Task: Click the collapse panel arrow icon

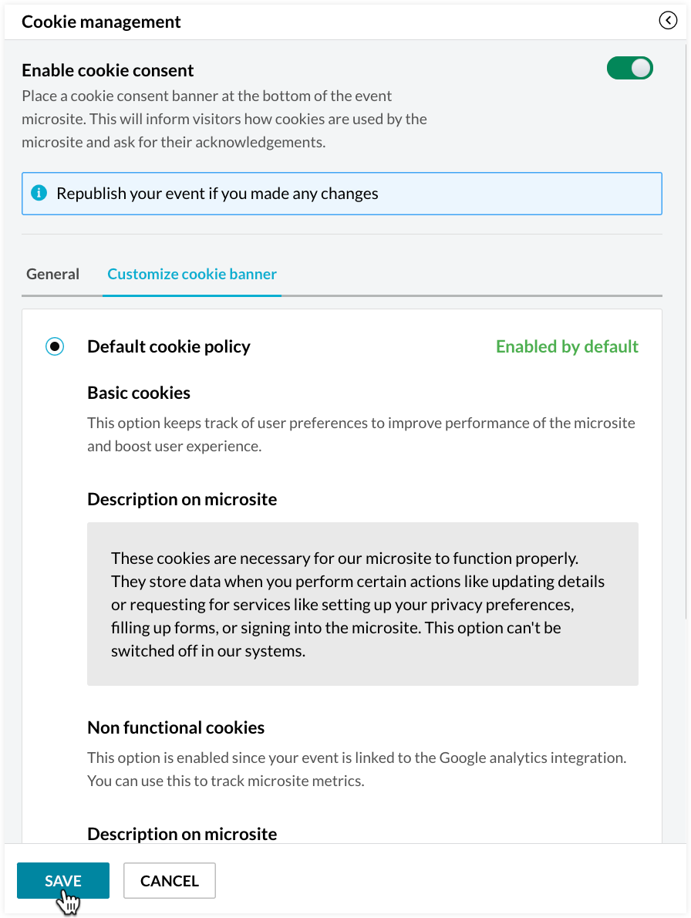Action: click(x=667, y=21)
